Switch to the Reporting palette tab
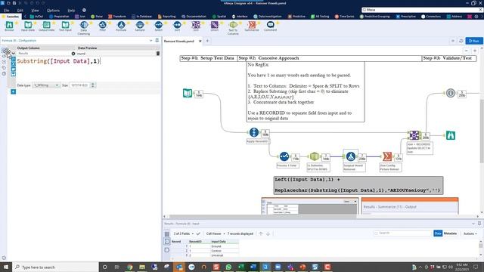The width and height of the screenshot is (484, 272). click(166, 17)
